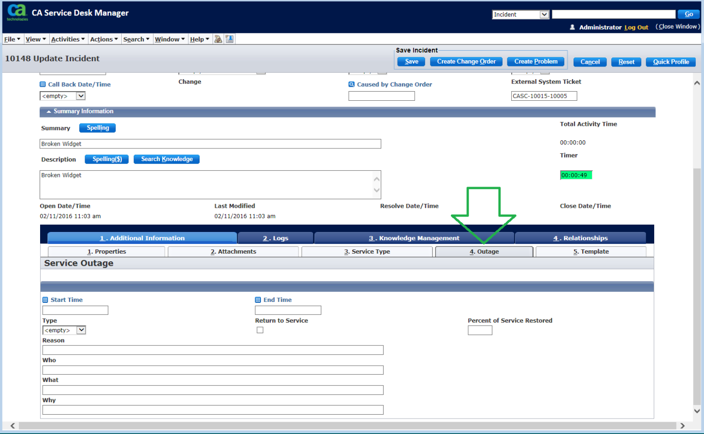Image resolution: width=704 pixels, height=434 pixels.
Task: Open the View menu
Action: point(36,40)
